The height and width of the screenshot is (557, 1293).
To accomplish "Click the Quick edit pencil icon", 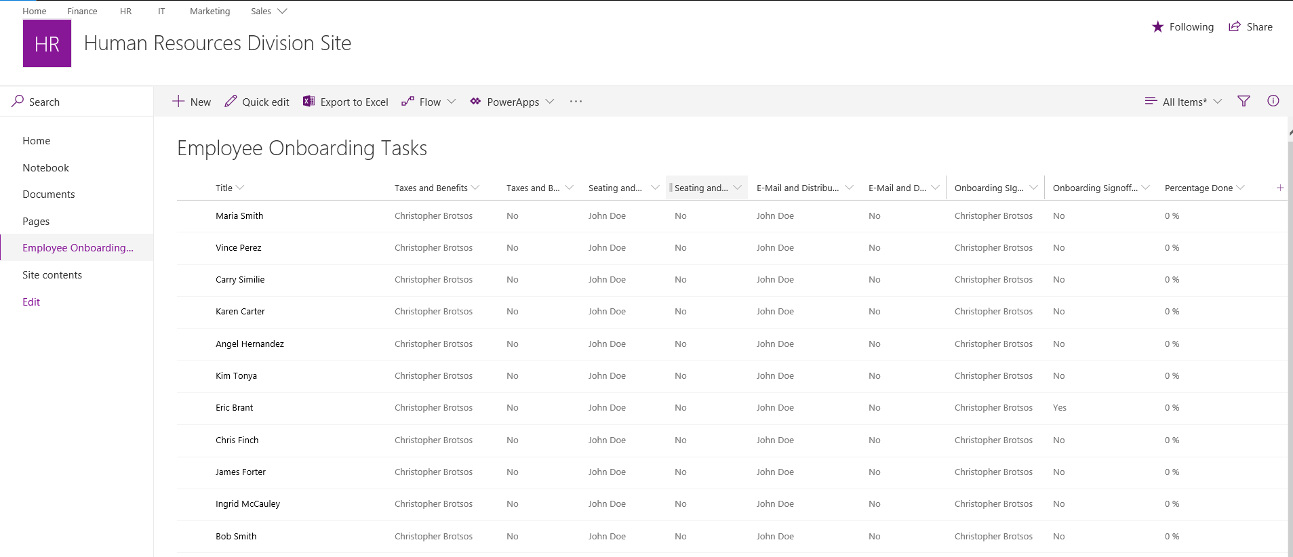I will (231, 102).
